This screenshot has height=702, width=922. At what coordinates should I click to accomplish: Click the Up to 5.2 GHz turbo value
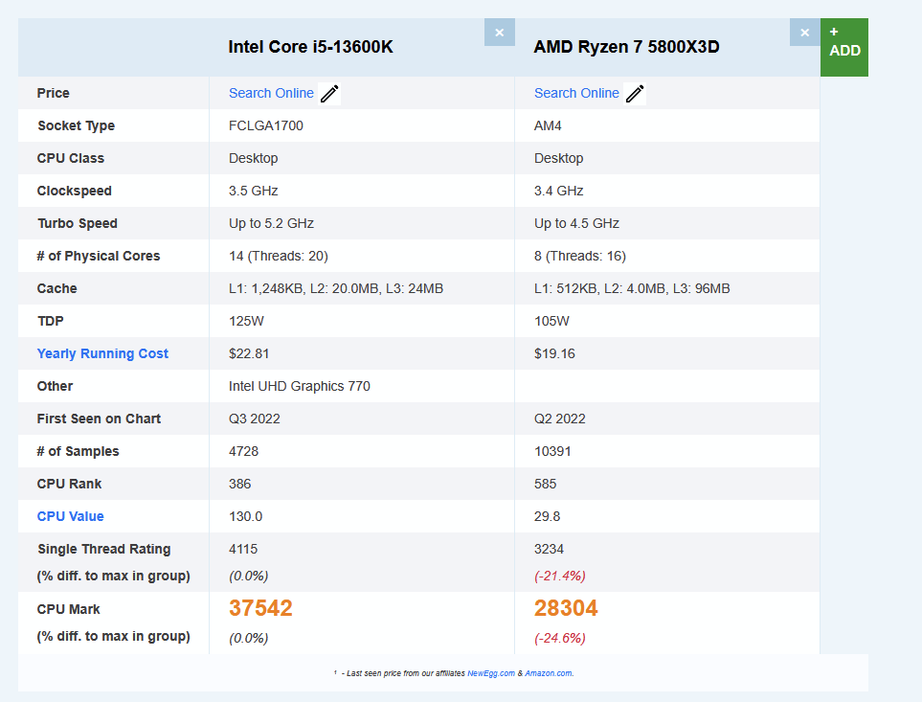tap(271, 223)
